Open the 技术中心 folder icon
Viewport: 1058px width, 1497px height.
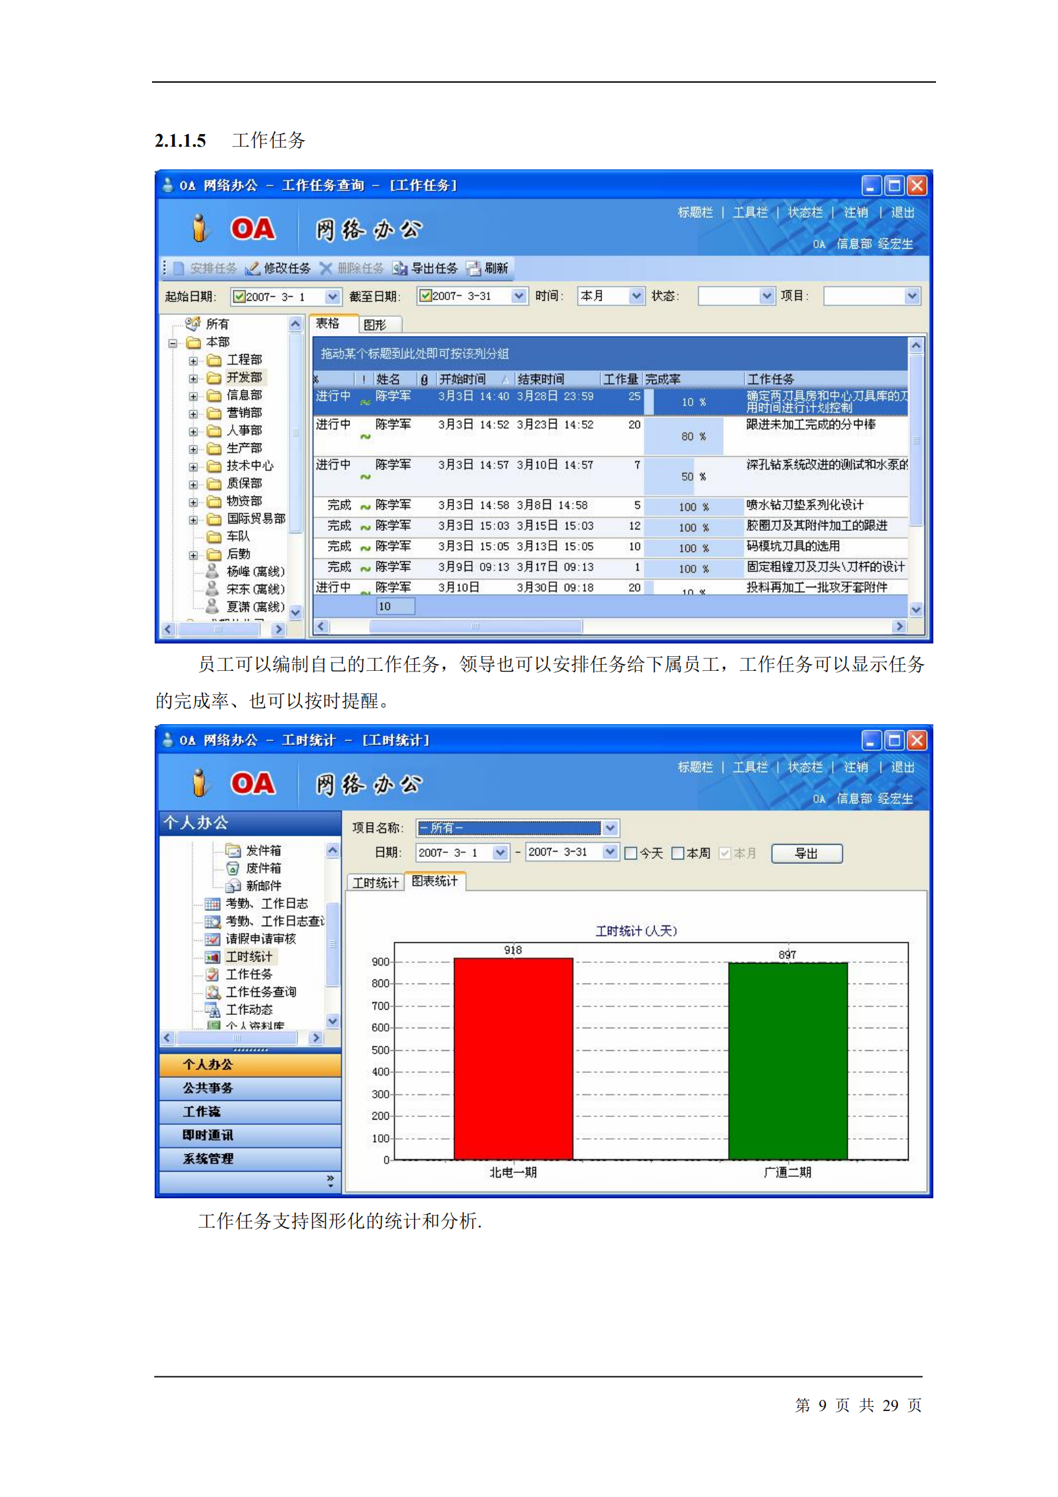point(213,466)
